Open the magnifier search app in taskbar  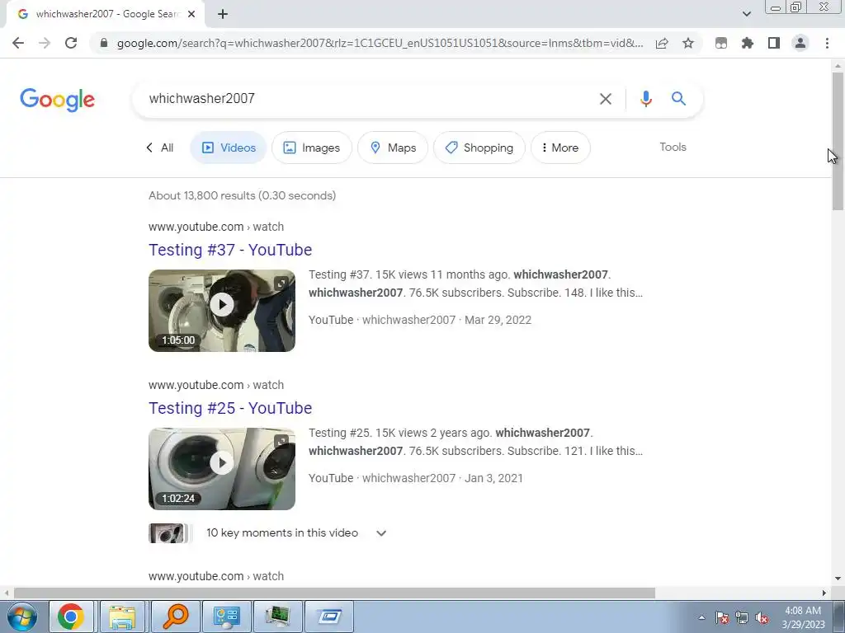tap(175, 617)
